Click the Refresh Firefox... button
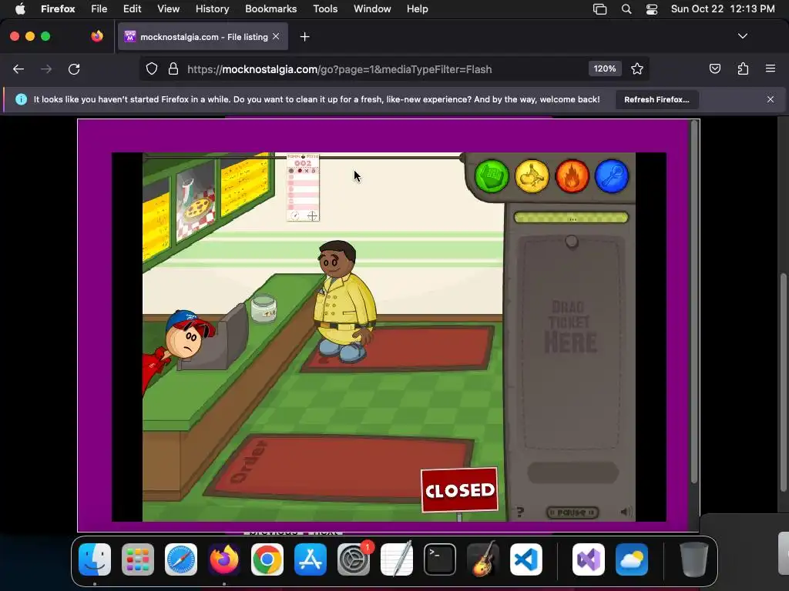 click(656, 99)
